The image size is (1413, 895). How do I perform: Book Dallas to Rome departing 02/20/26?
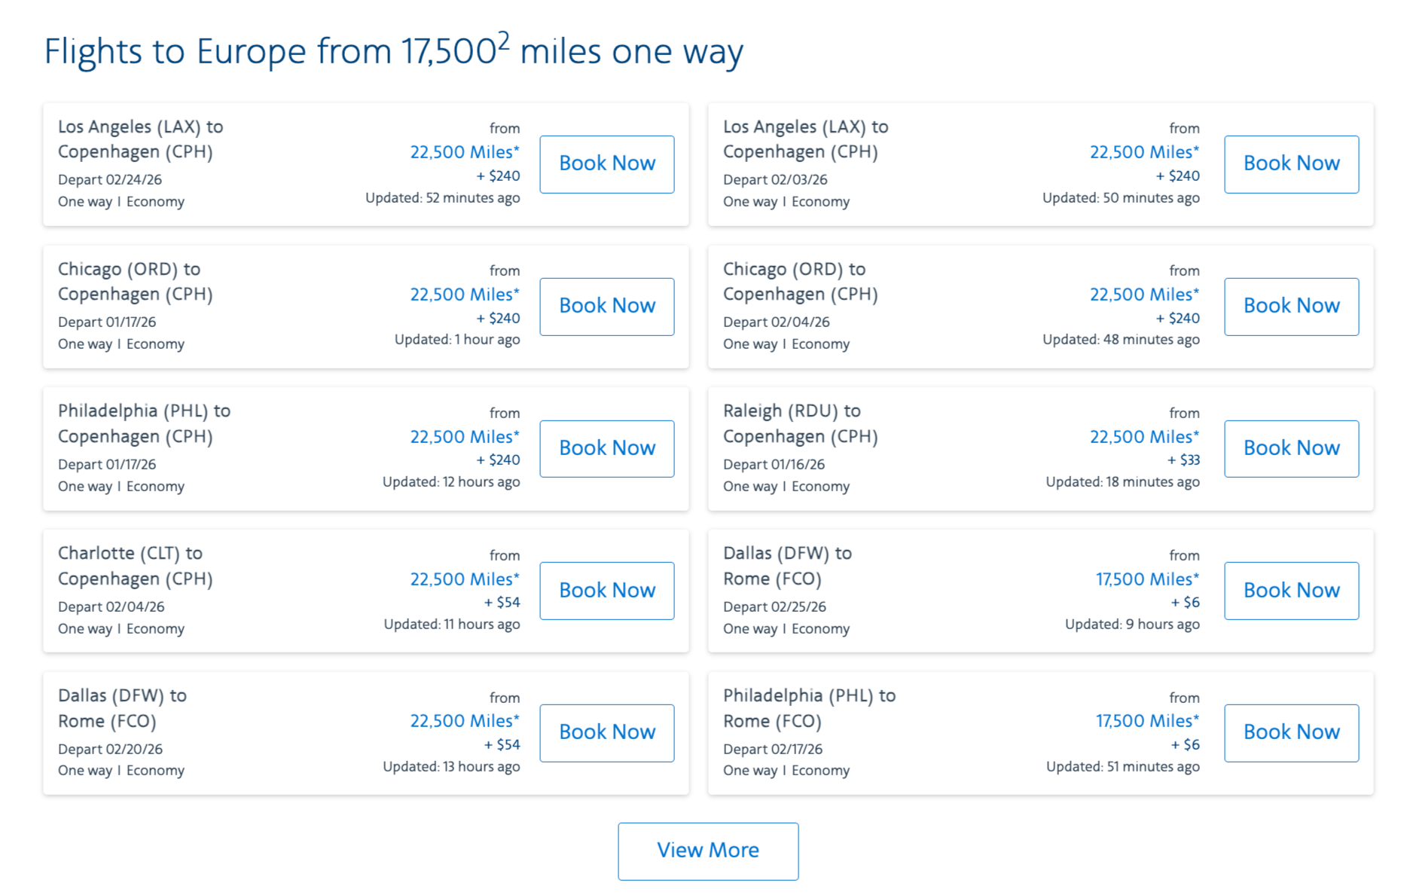pyautogui.click(x=606, y=732)
